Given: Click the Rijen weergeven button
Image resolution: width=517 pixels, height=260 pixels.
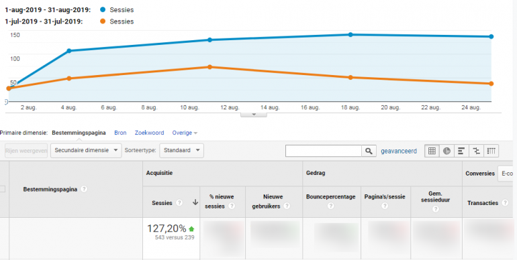Looking at the screenshot, I should pyautogui.click(x=26, y=151).
